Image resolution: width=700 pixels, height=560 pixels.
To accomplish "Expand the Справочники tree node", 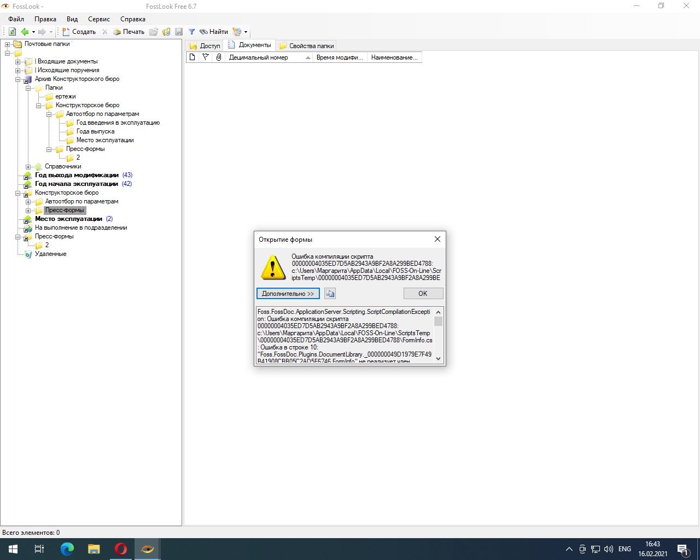I will pyautogui.click(x=28, y=167).
